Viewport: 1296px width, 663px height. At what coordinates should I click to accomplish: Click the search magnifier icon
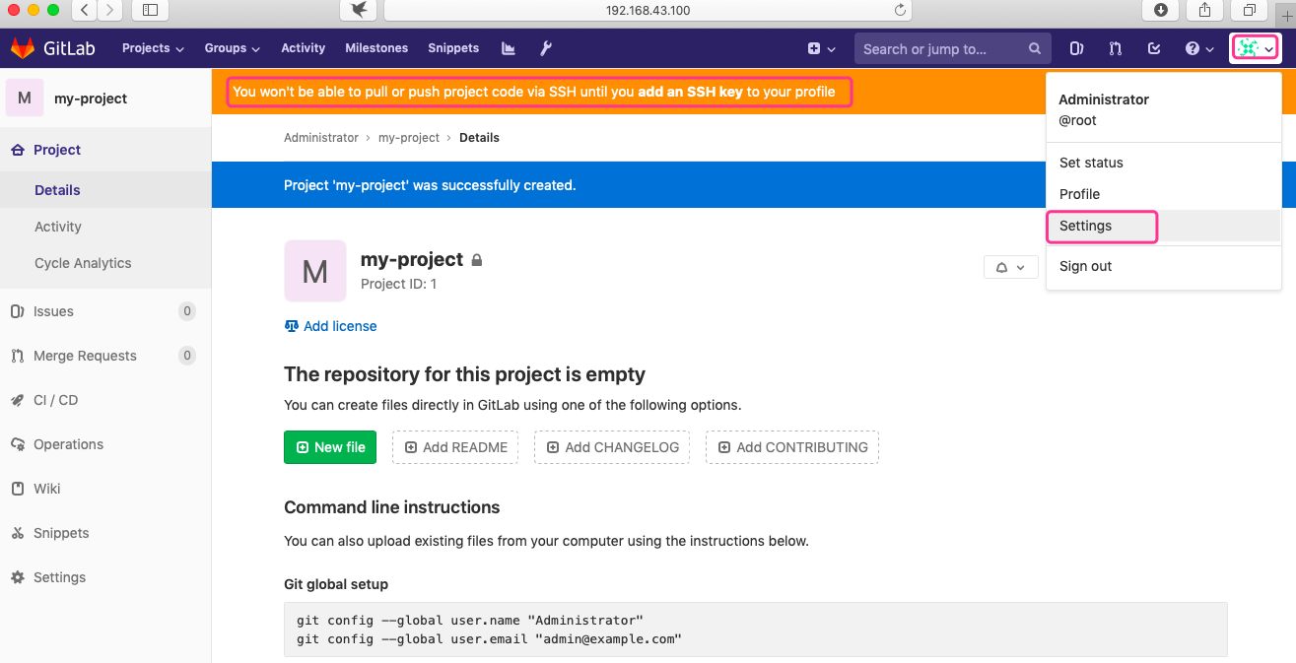pyautogui.click(x=1034, y=48)
